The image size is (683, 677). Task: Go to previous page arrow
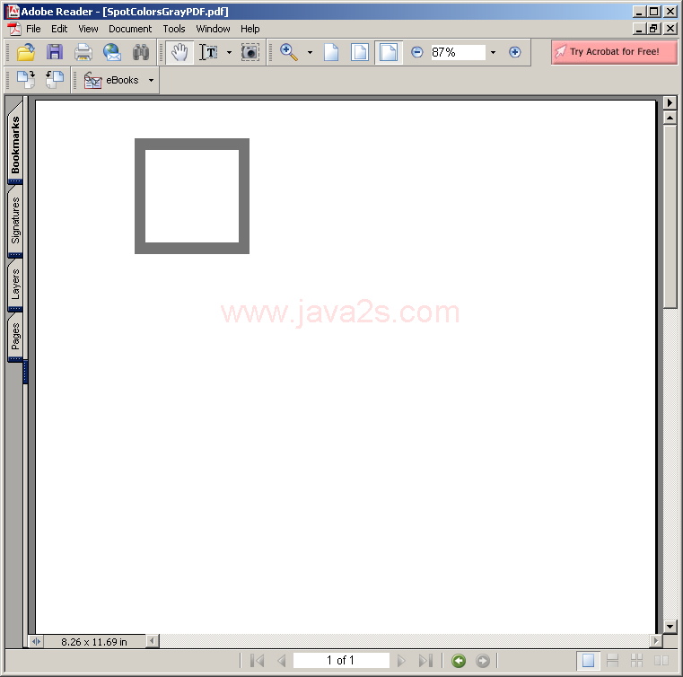282,661
